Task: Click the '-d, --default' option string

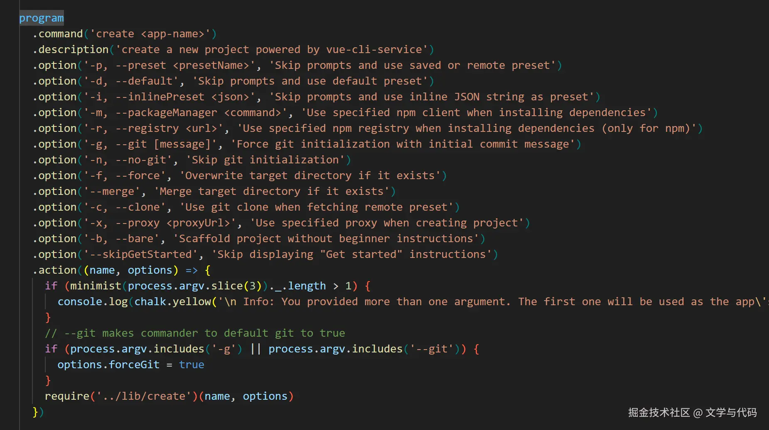Action: point(134,81)
